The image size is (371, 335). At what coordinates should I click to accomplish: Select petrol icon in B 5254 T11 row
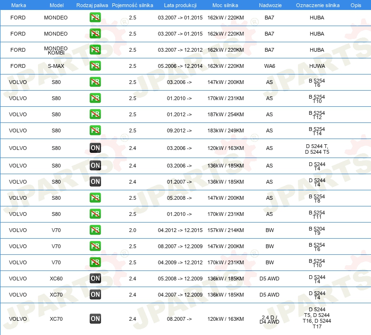pyautogui.click(x=95, y=214)
